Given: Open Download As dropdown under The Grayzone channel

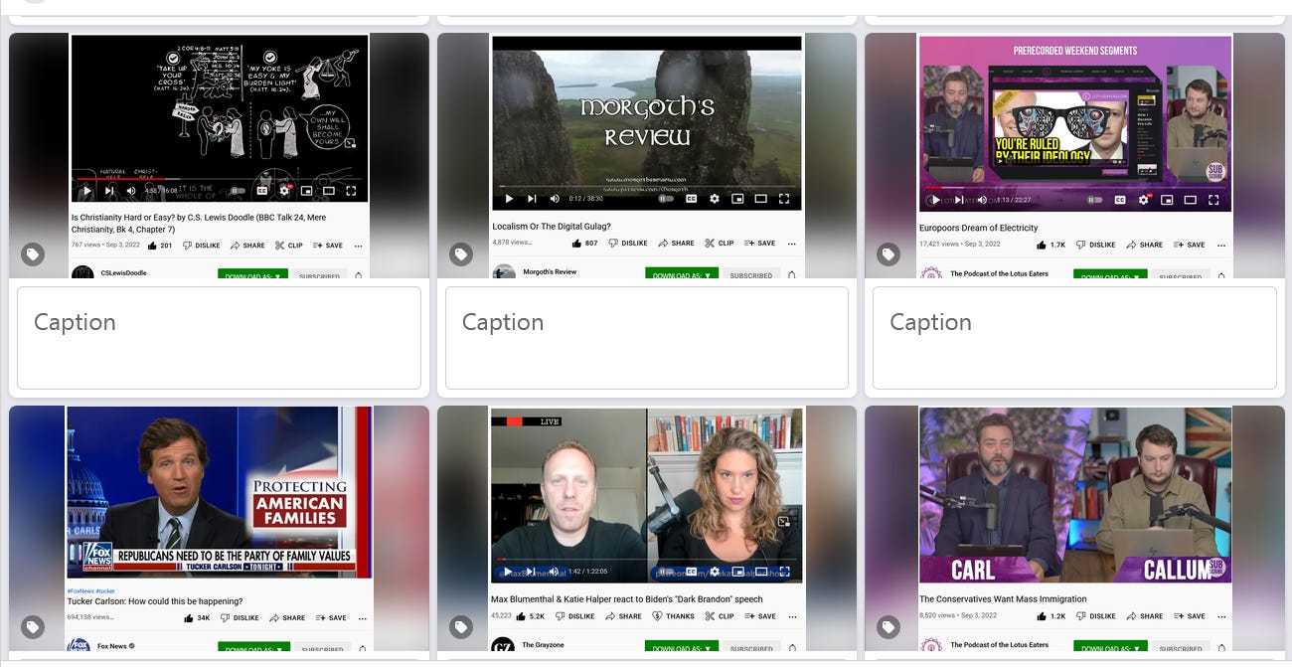Looking at the screenshot, I should coord(681,647).
